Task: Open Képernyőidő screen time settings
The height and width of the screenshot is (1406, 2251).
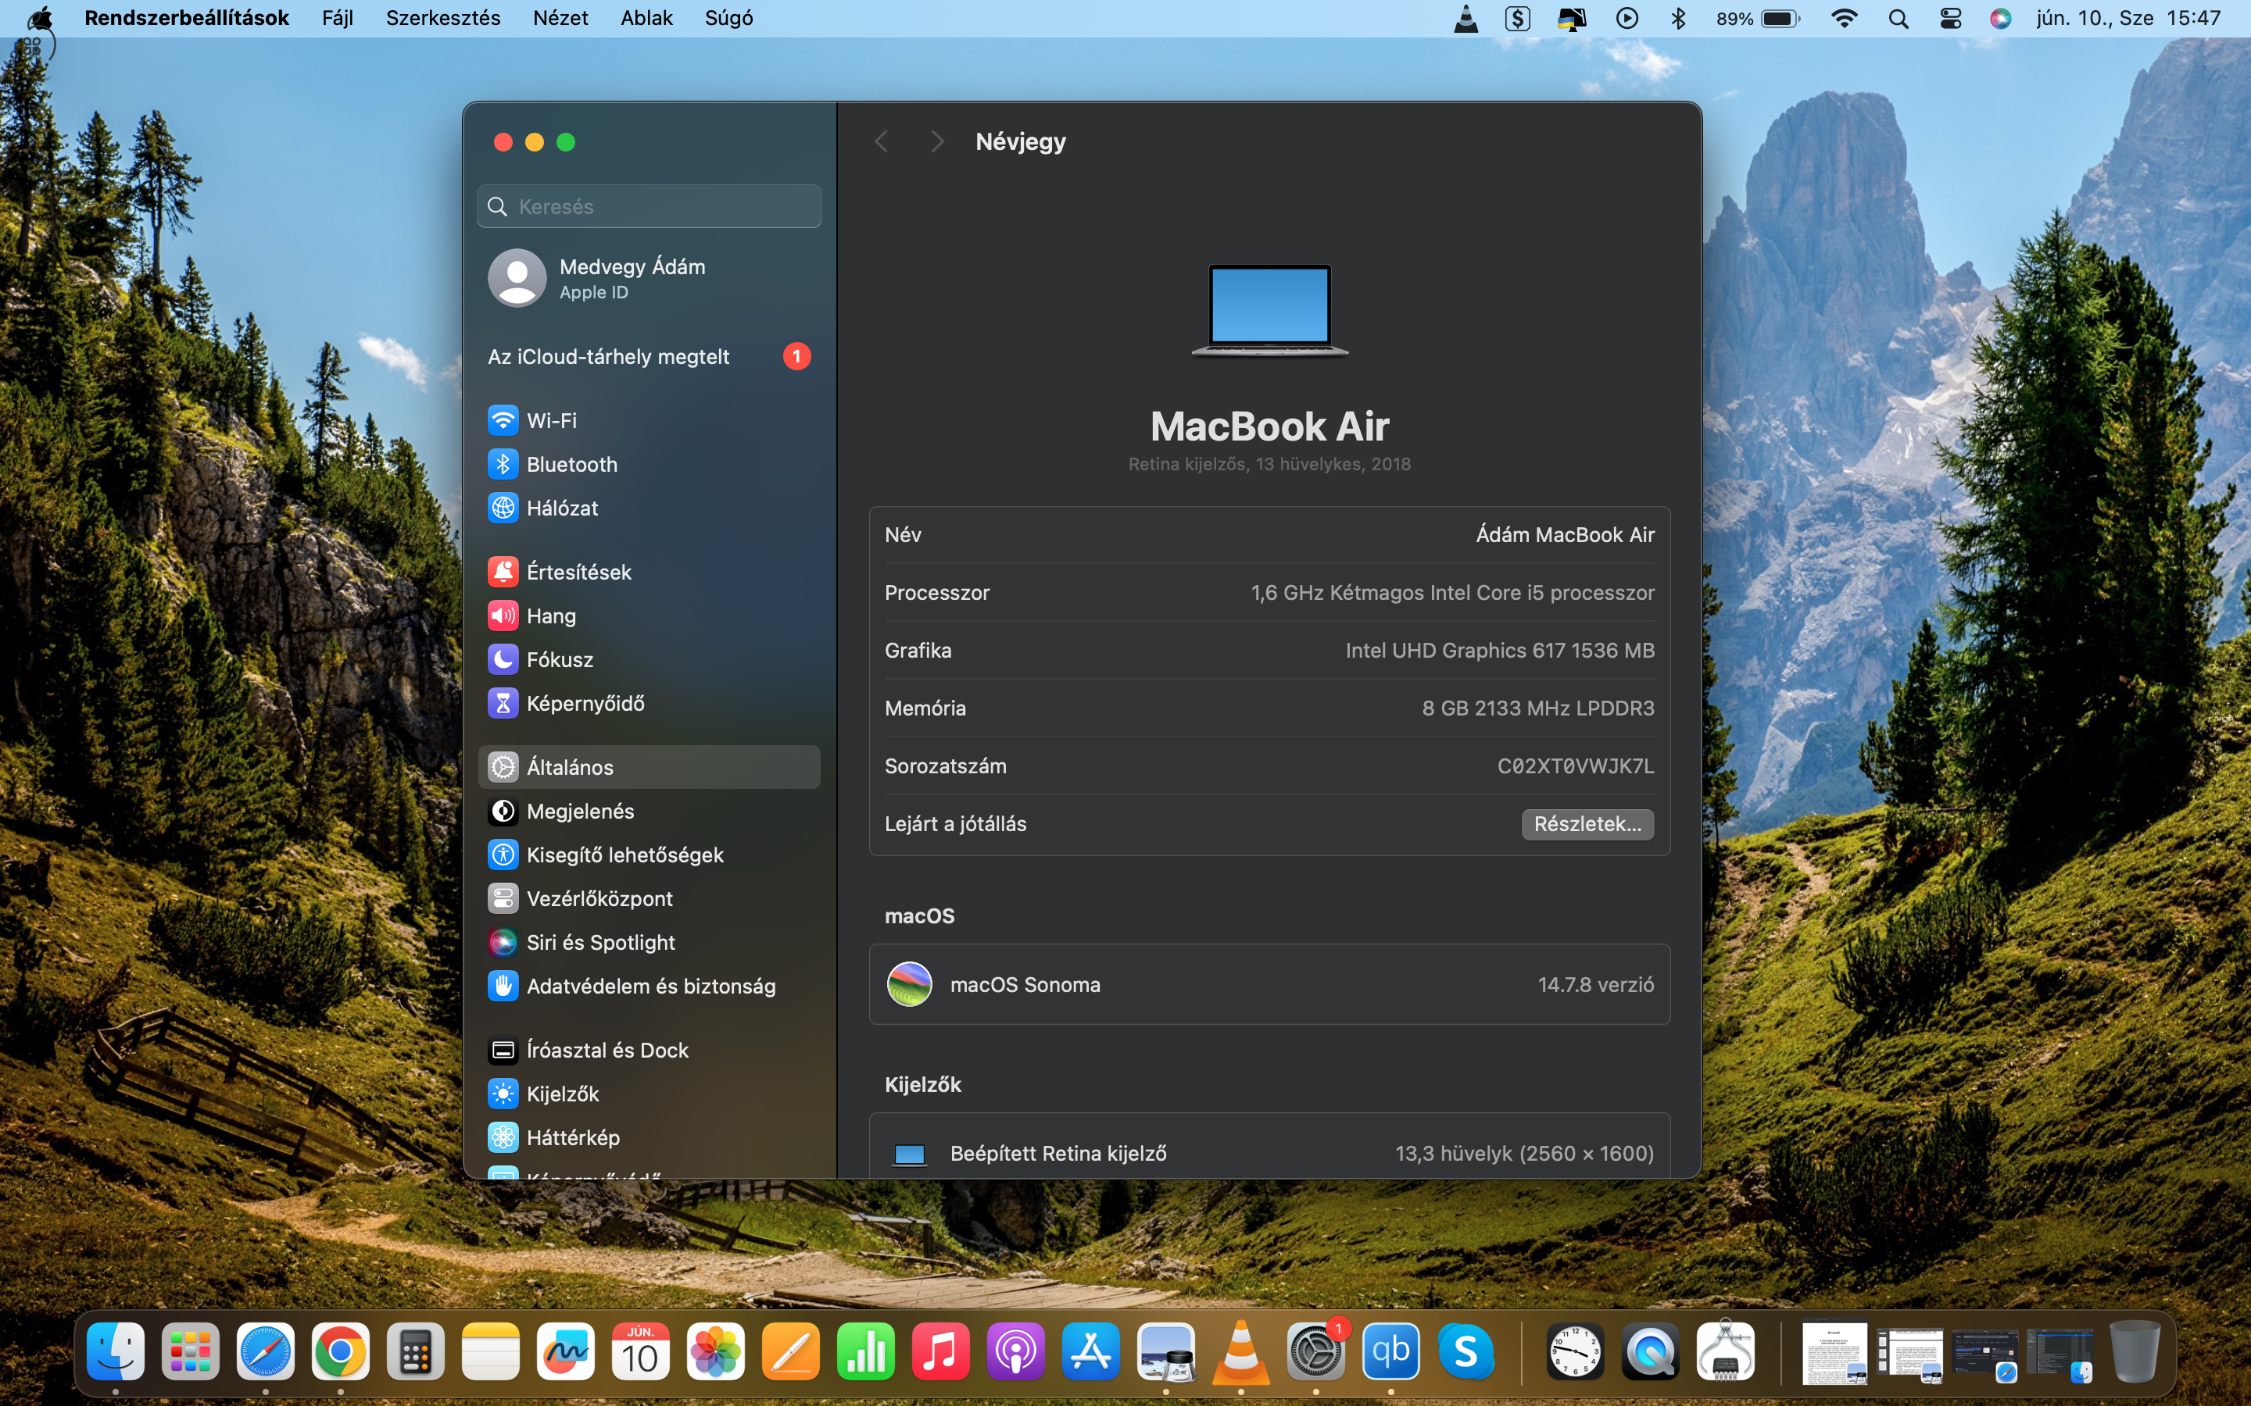Action: click(x=648, y=703)
